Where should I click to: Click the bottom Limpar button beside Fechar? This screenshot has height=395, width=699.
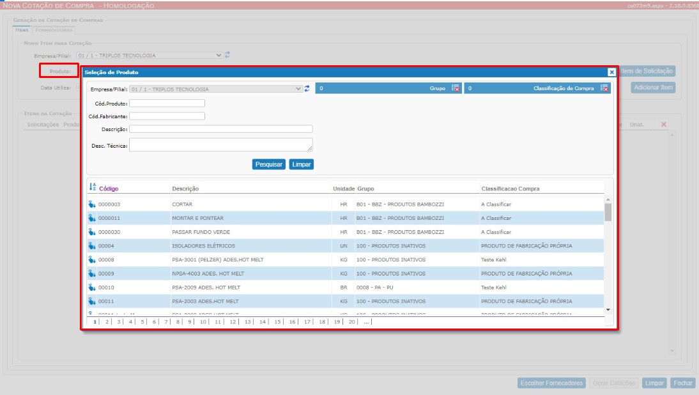click(654, 383)
